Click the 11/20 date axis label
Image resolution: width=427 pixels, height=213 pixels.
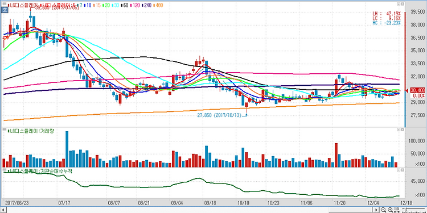pos(340,202)
